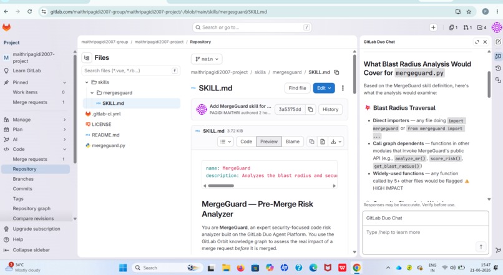This screenshot has width=503, height=275.
Task: Open PAGIDI MAITHRI commit author avatar
Action: tap(202, 109)
